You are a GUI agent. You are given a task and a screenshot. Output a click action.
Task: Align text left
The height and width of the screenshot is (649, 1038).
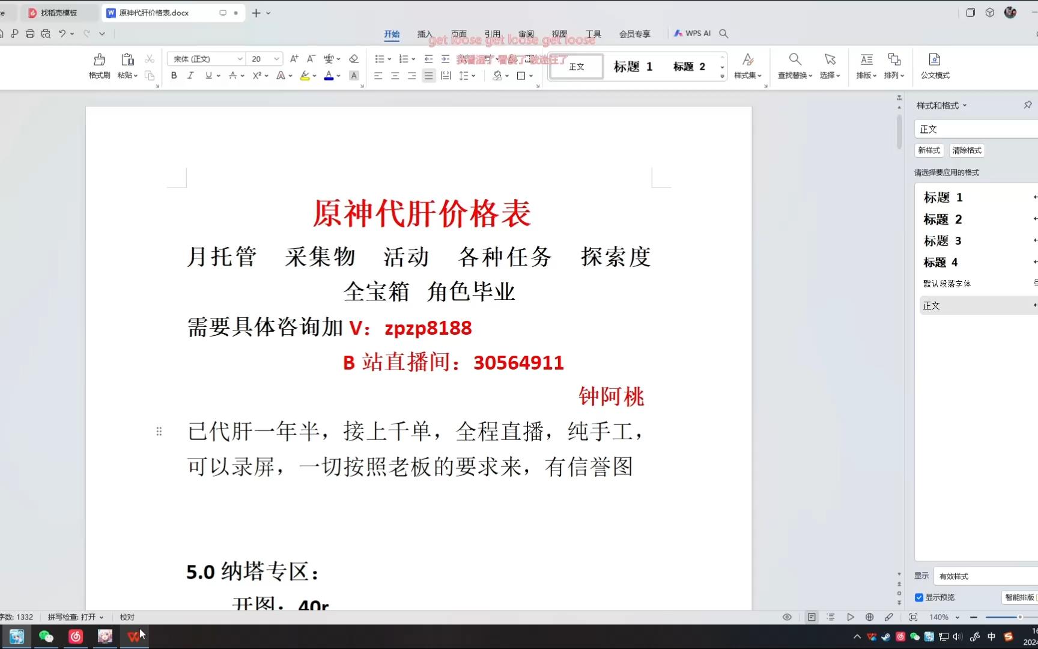coord(378,76)
